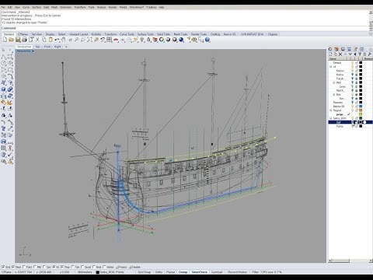Click the Pan hand icon
373x280 pixels.
point(64,40)
